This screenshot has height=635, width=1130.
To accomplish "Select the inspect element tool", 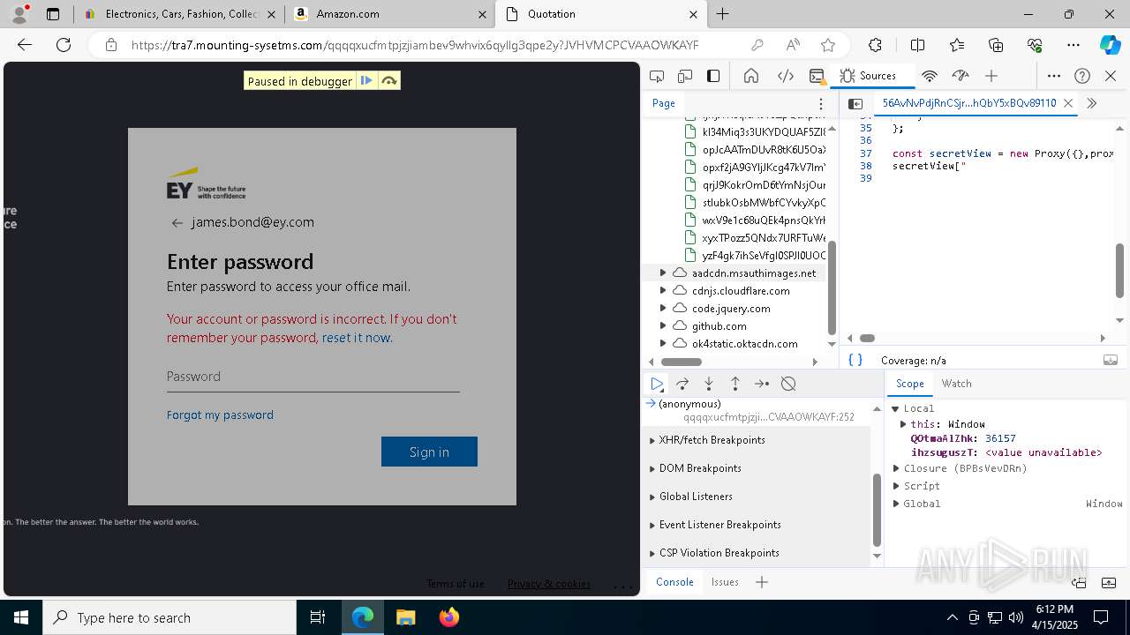I will [x=657, y=76].
